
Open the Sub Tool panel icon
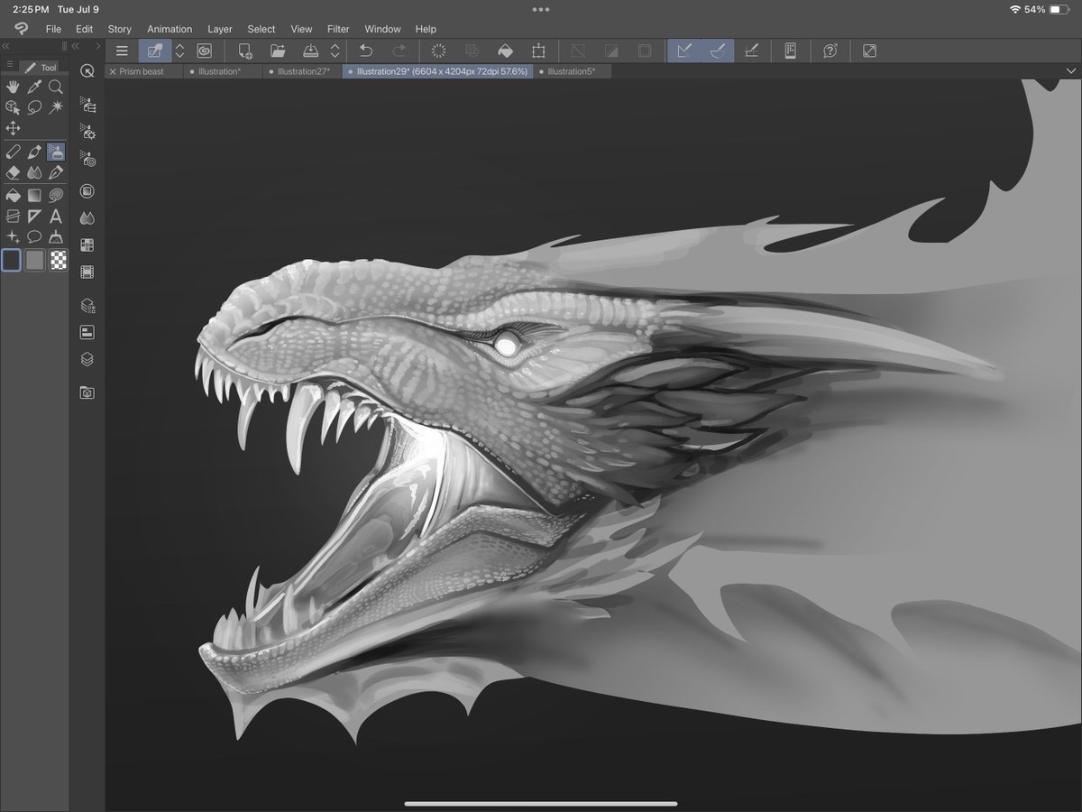87,106
